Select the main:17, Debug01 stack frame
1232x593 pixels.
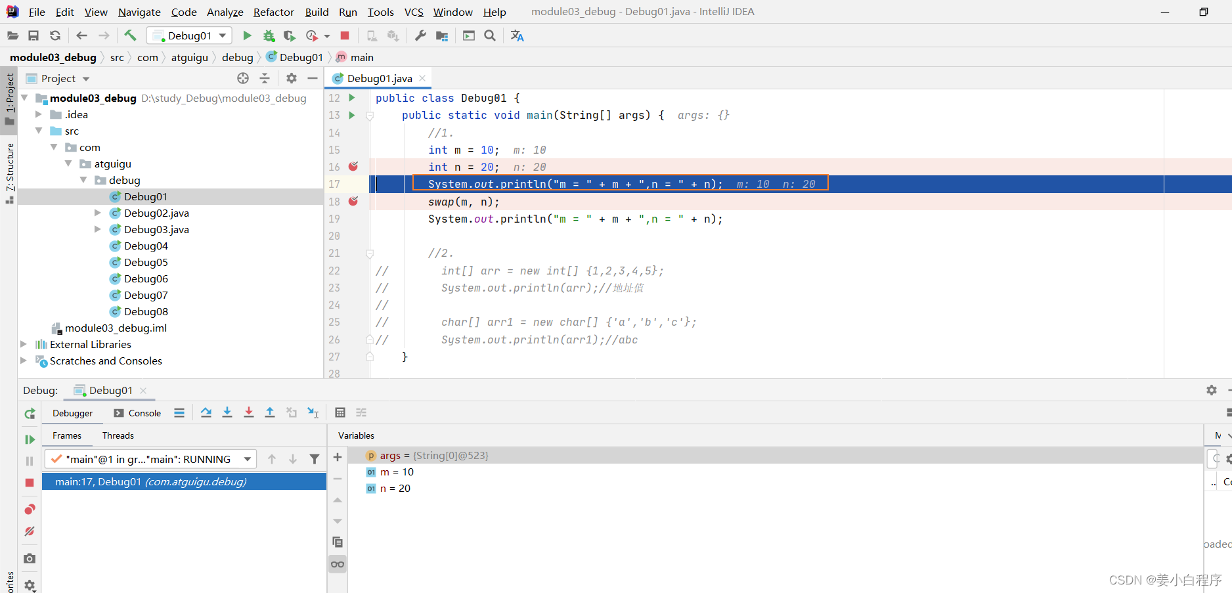click(x=185, y=481)
